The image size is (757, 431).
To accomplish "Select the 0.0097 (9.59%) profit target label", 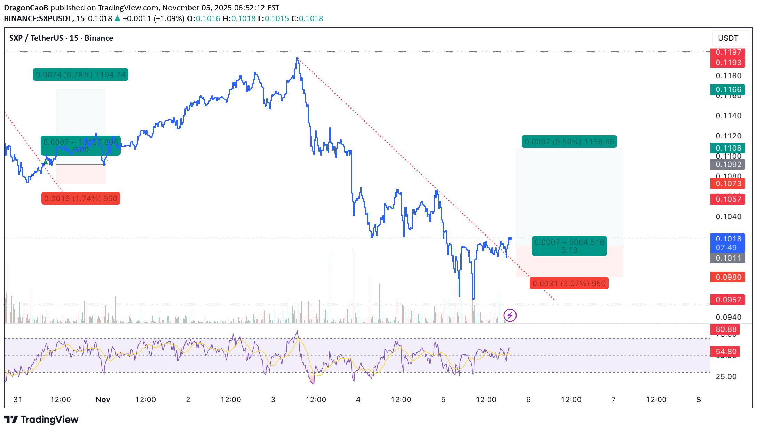I will pyautogui.click(x=569, y=142).
